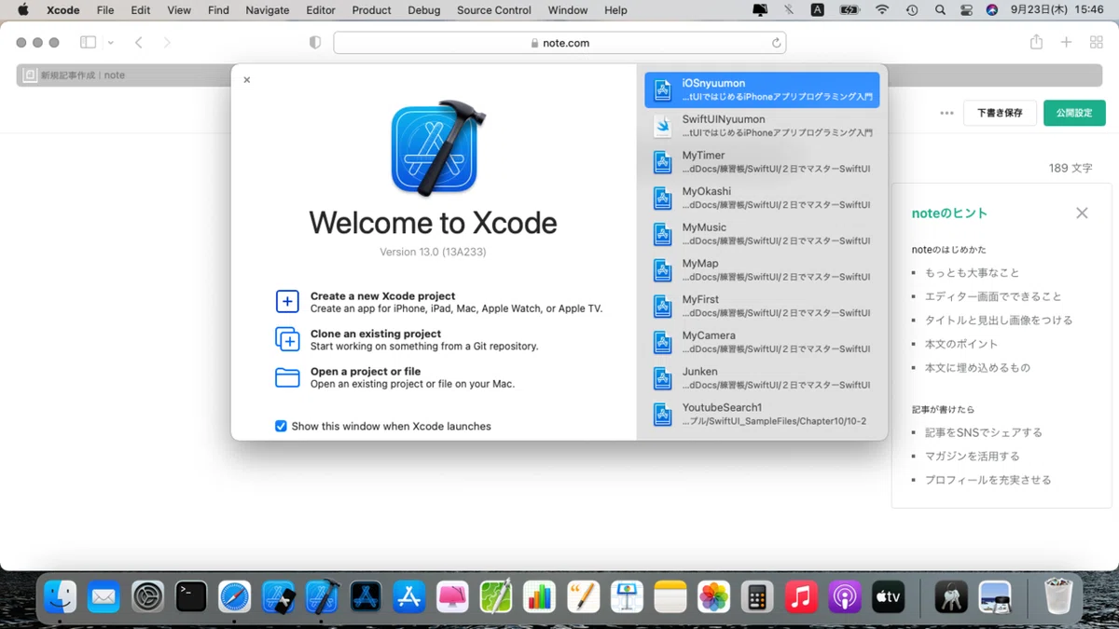Viewport: 1119px width, 629px height.
Task: Reload the note.com page
Action: click(x=776, y=43)
